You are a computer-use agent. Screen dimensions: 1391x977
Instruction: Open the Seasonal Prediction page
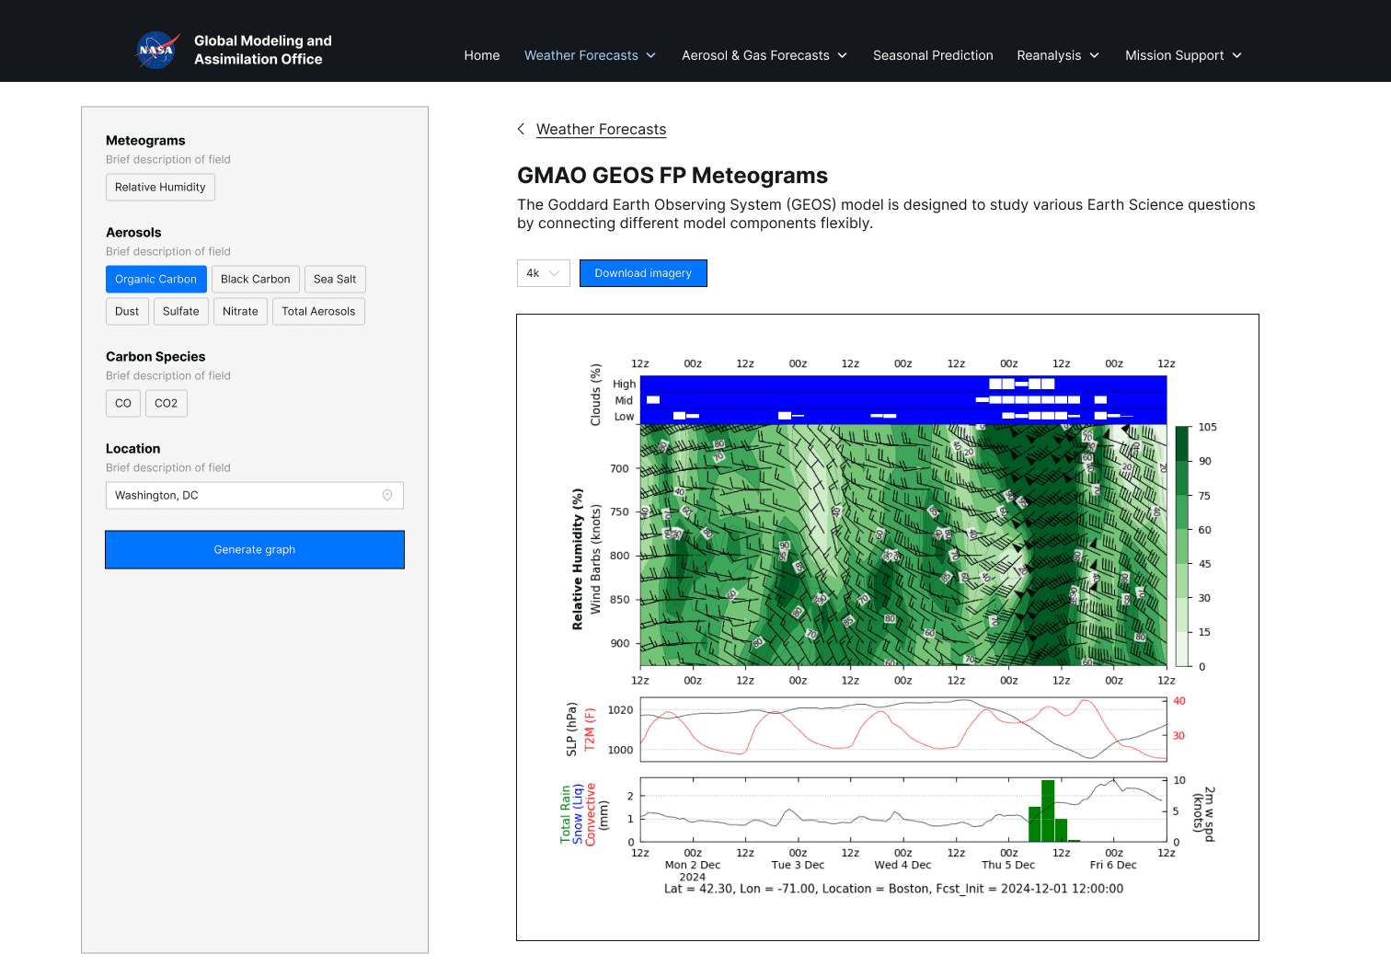[933, 56]
